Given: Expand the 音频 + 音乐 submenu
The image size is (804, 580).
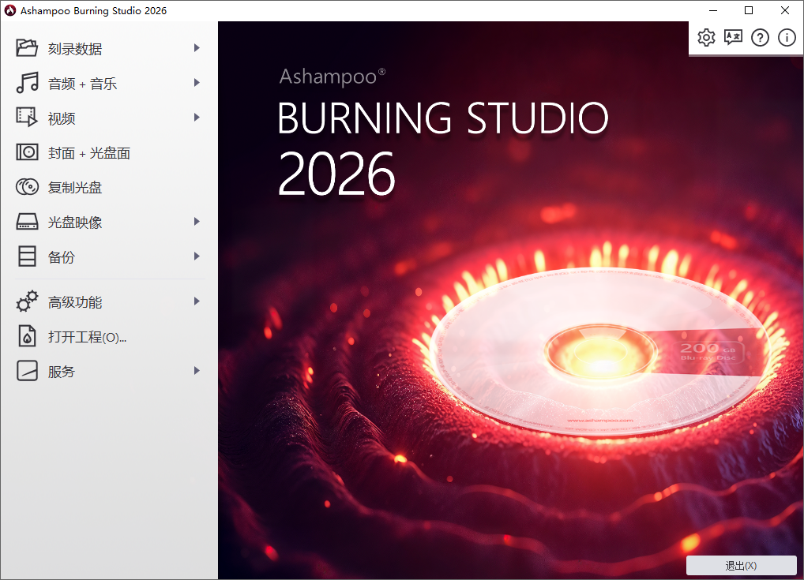Looking at the screenshot, I should pyautogui.click(x=197, y=83).
